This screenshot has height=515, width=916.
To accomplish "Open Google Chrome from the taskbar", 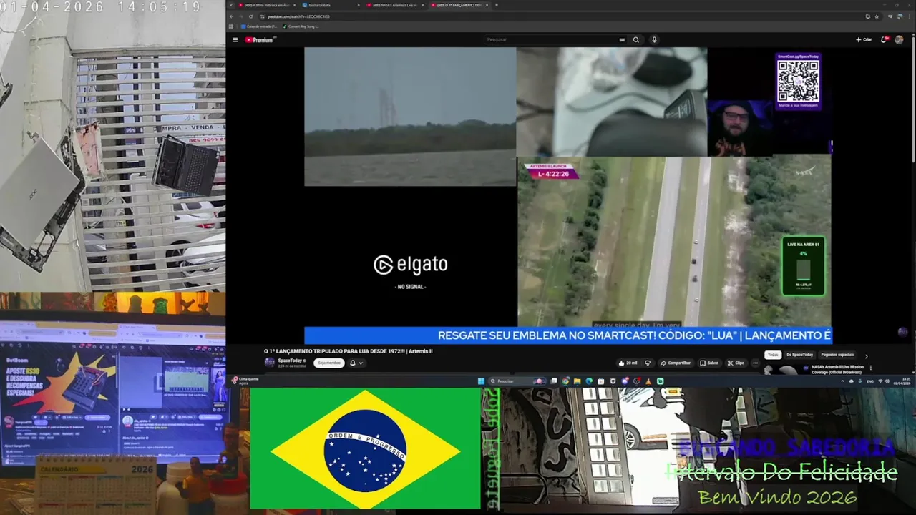I will click(x=566, y=381).
